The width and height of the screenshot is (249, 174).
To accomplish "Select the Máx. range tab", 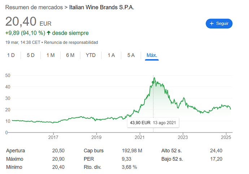I will [152, 55].
